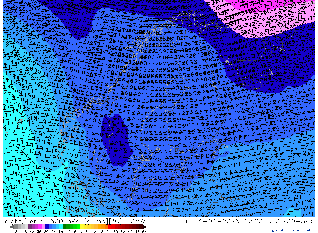Click the '[°C]' unit label
This screenshot has width=318, height=233.
coord(116,222)
